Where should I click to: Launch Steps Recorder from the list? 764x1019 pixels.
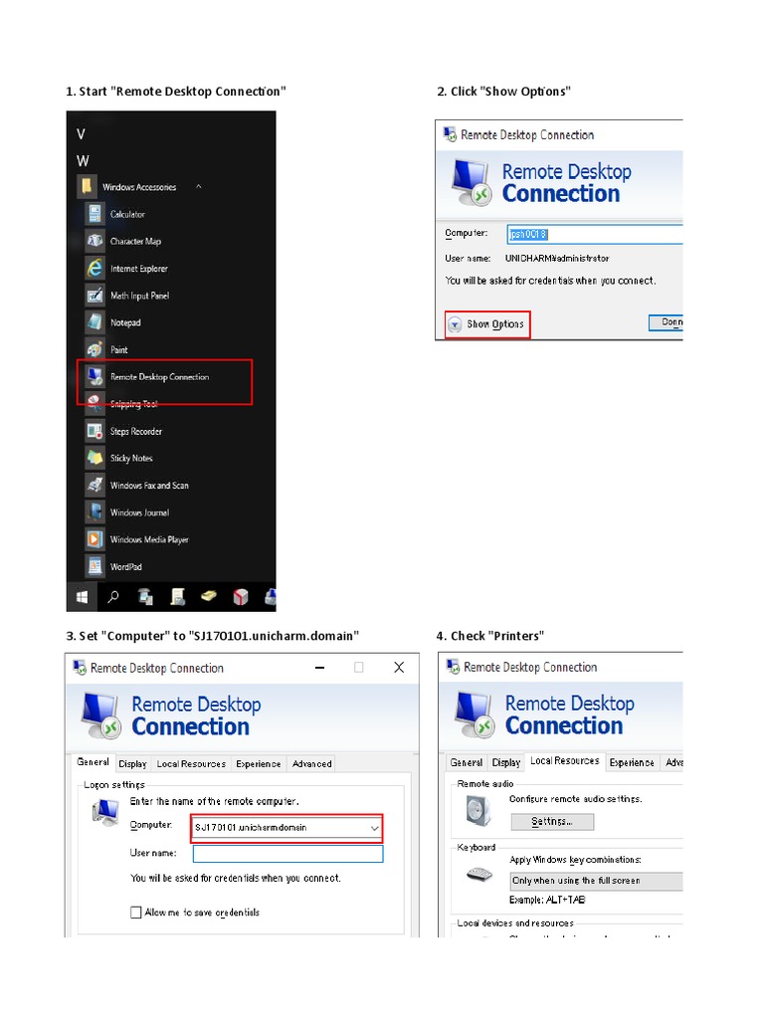[135, 432]
